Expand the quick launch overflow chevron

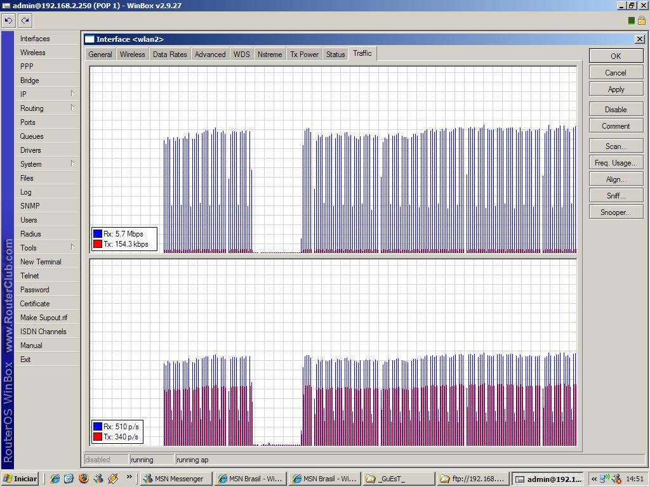pos(129,477)
